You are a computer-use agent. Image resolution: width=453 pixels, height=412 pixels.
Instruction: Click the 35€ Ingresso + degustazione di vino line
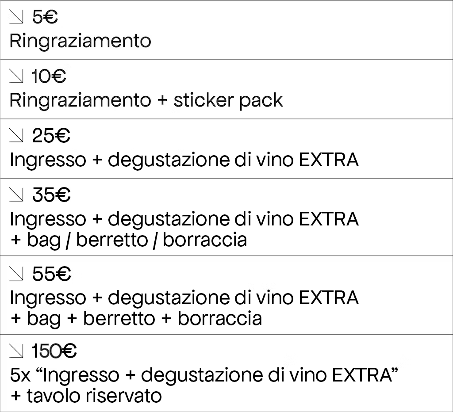(184, 219)
